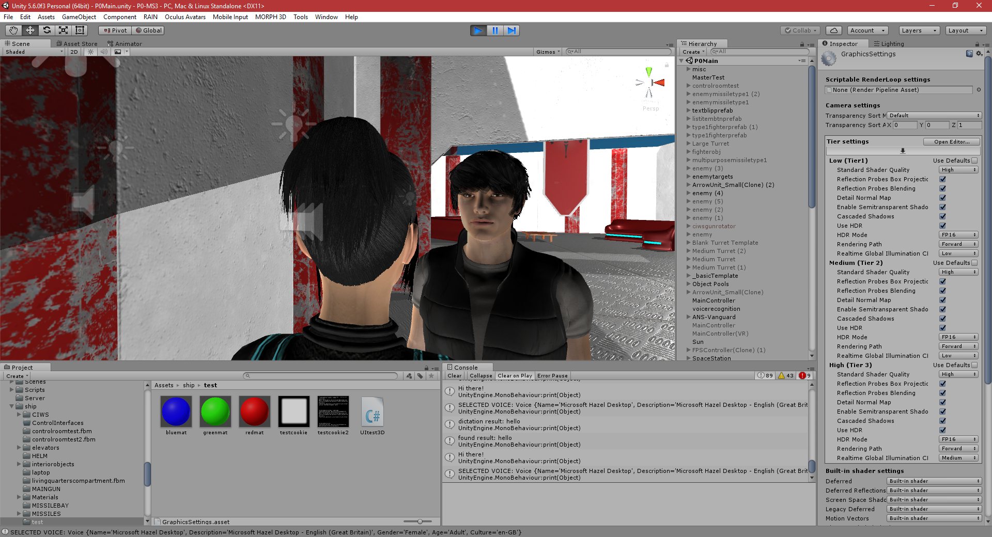Select the UItest3D C# script
This screenshot has height=537, width=992.
[x=372, y=412]
